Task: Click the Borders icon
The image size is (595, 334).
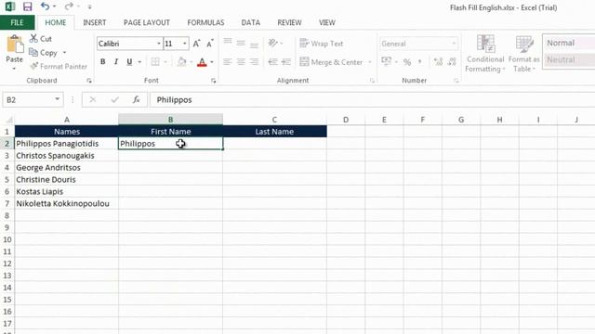Action: point(155,62)
